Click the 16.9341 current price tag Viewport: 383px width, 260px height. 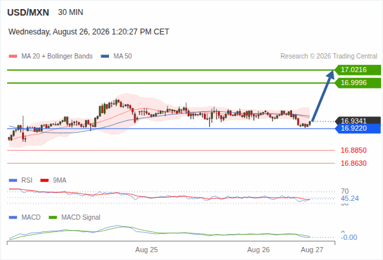point(358,121)
